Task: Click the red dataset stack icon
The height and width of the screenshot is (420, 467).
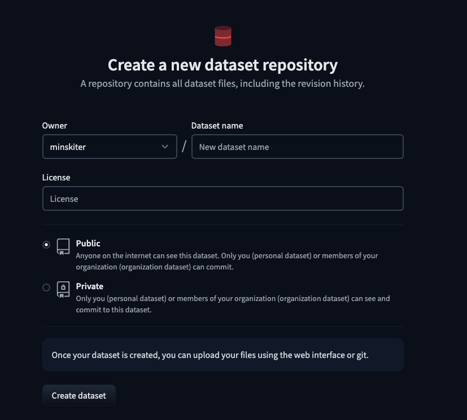Action: pos(223,36)
